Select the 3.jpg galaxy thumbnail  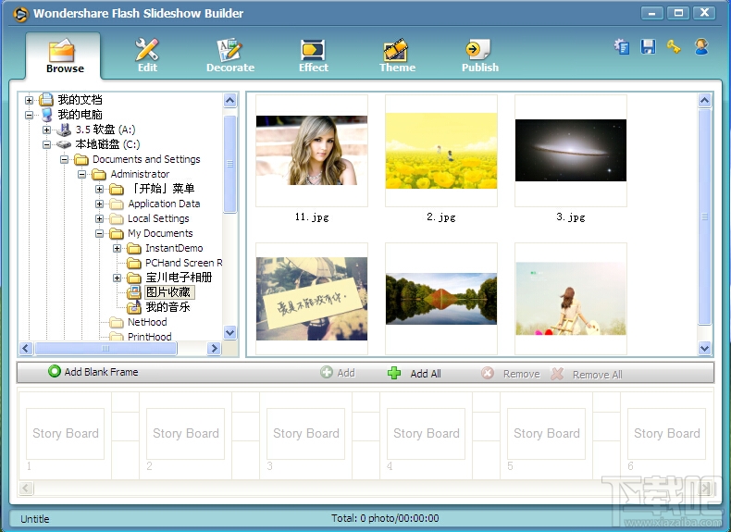pyautogui.click(x=571, y=151)
